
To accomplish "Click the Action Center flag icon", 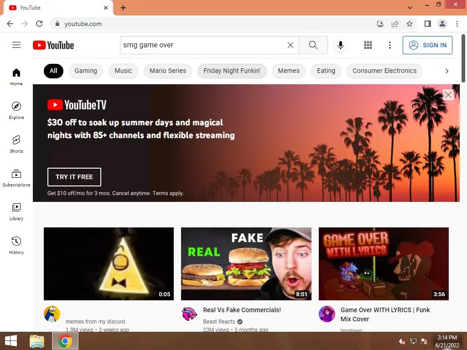I will pyautogui.click(x=424, y=341).
